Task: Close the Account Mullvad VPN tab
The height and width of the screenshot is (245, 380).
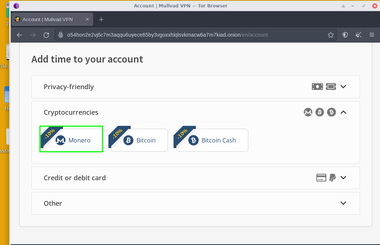Action: (x=87, y=19)
